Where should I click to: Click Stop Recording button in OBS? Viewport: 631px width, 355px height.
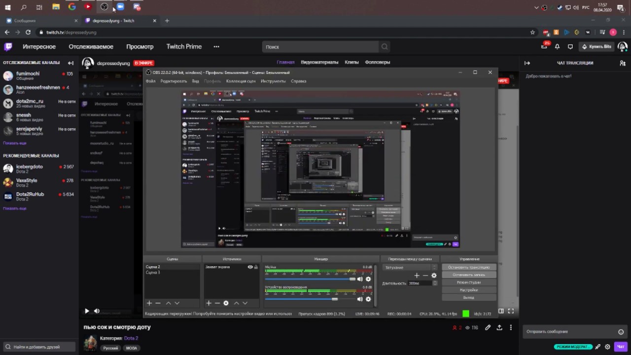469,275
